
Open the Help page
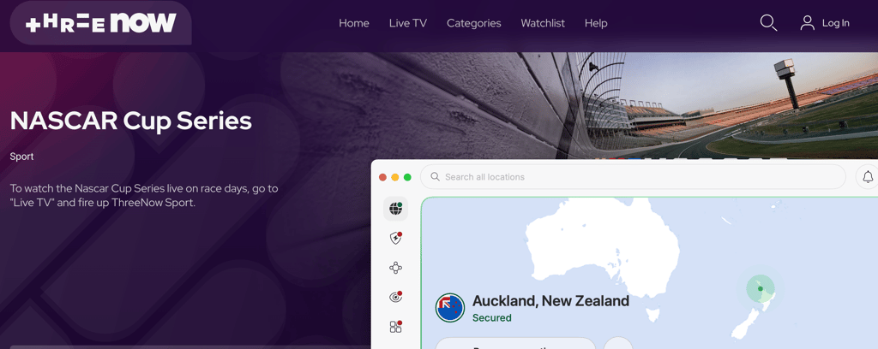click(596, 23)
